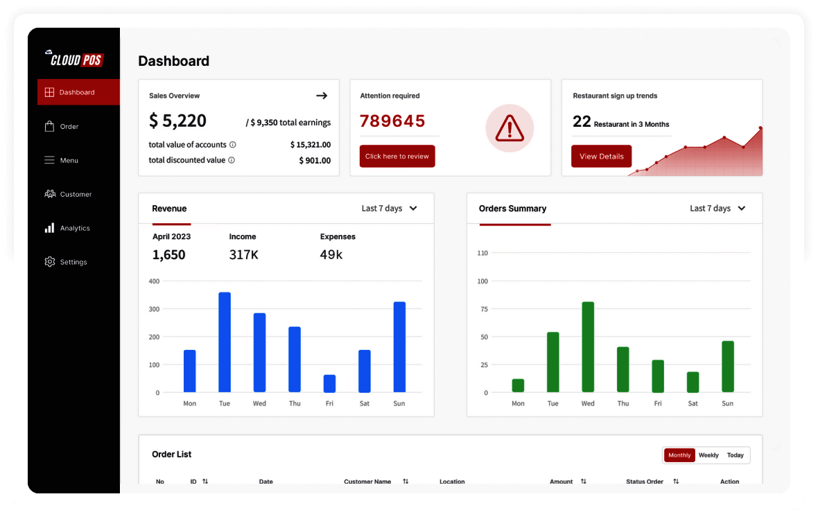Switch order list to Today view
Screen dimensions: 818x510
click(736, 455)
